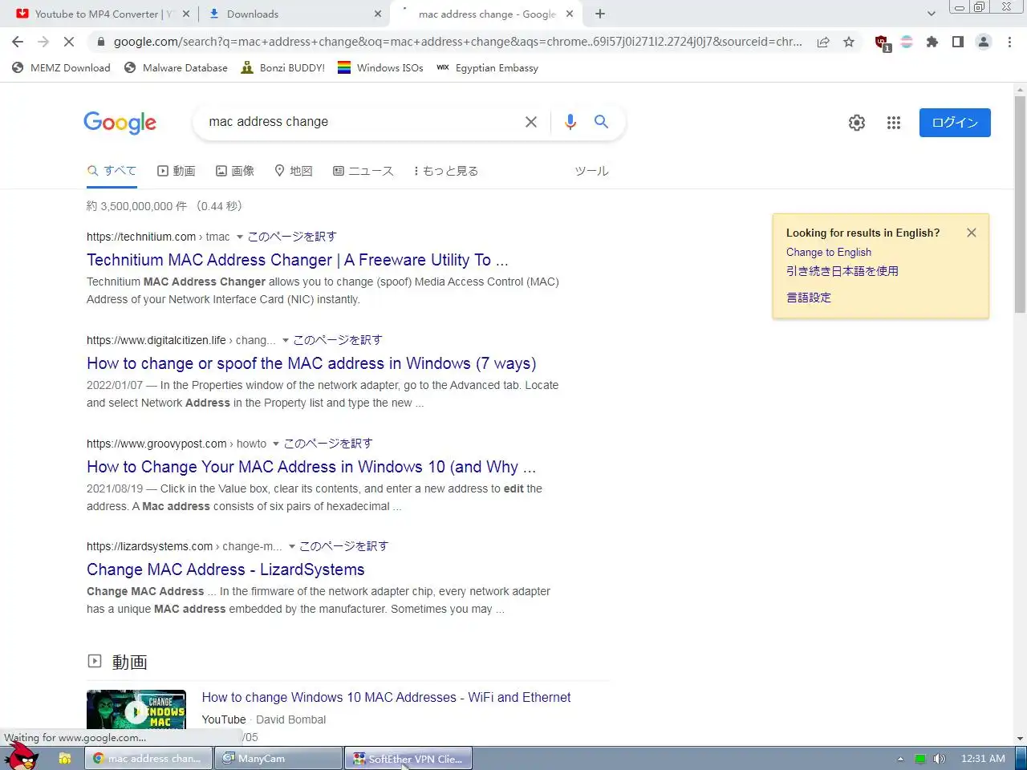Open the tab search chevron
Viewport: 1027px width, 770px height.
[931, 14]
